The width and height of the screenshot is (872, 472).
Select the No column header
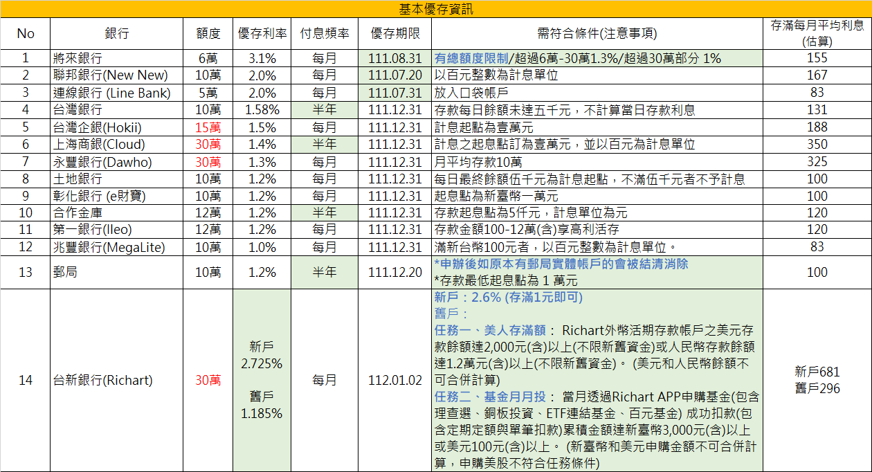pyautogui.click(x=25, y=33)
